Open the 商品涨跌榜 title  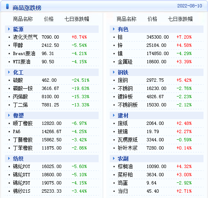pyautogui.click(x=27, y=8)
